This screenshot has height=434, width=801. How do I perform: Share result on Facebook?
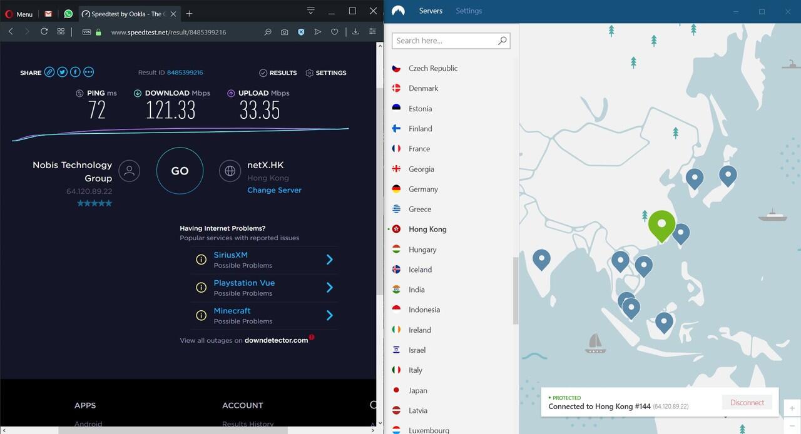point(75,72)
